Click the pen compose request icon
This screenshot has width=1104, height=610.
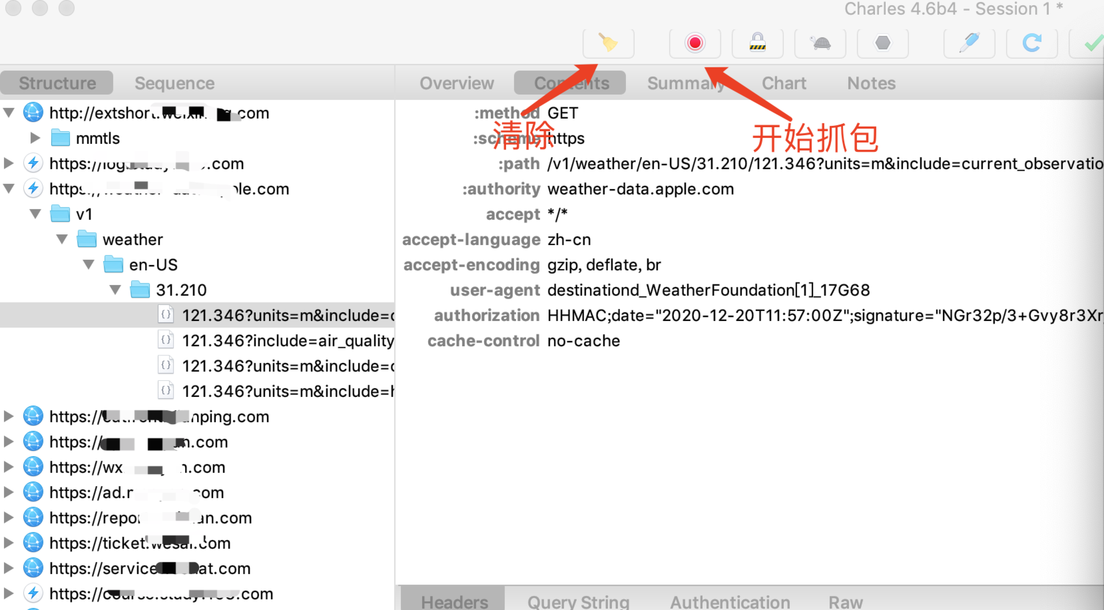point(969,43)
